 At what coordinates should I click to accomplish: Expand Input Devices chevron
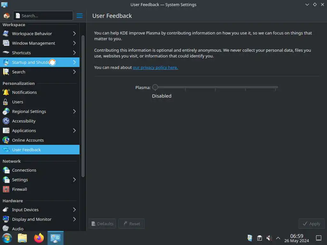(74, 210)
